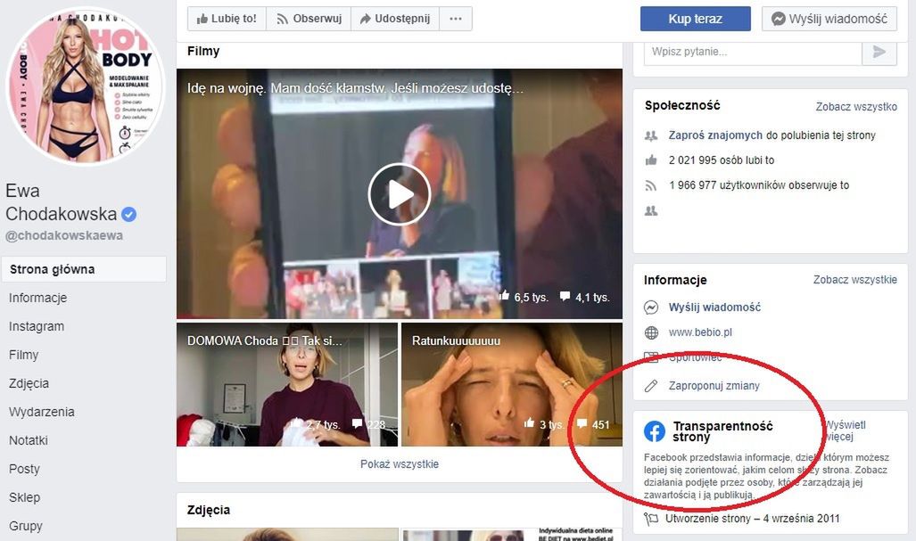Open Filmy in the left sidebar

coord(23,355)
